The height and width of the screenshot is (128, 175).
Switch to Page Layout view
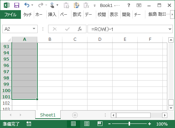tap(87, 124)
